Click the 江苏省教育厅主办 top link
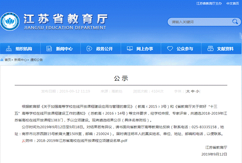242x163 pixels. click(209, 3)
